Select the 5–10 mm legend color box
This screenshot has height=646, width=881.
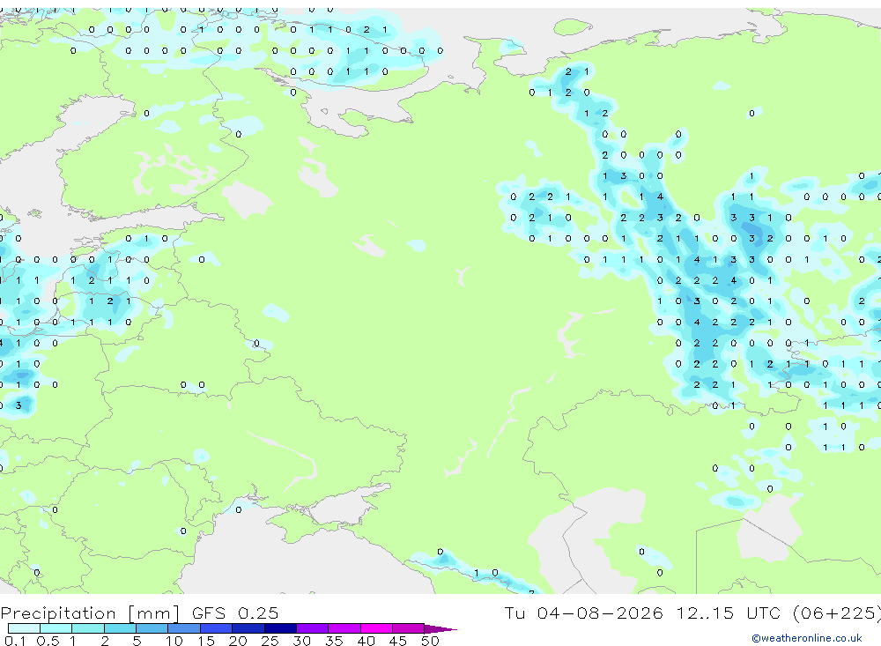pyautogui.click(x=152, y=628)
